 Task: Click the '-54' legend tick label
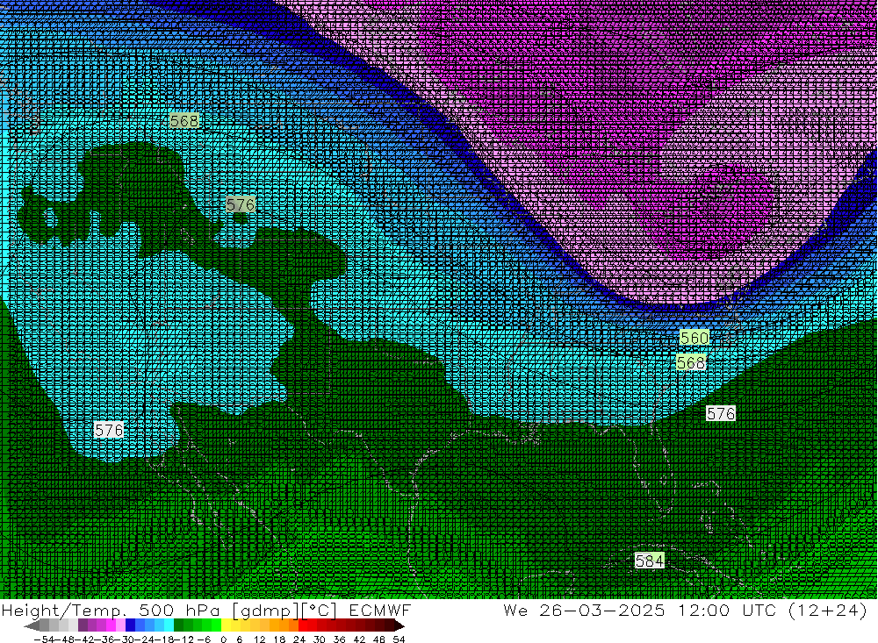click(x=44, y=639)
